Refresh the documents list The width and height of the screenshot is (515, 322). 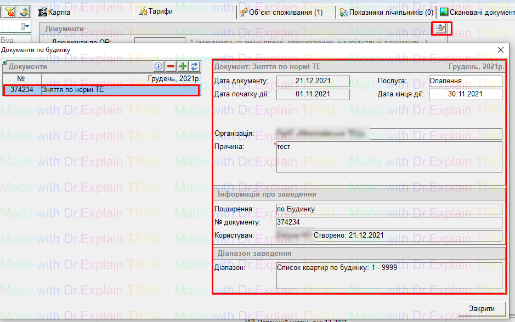tap(194, 66)
